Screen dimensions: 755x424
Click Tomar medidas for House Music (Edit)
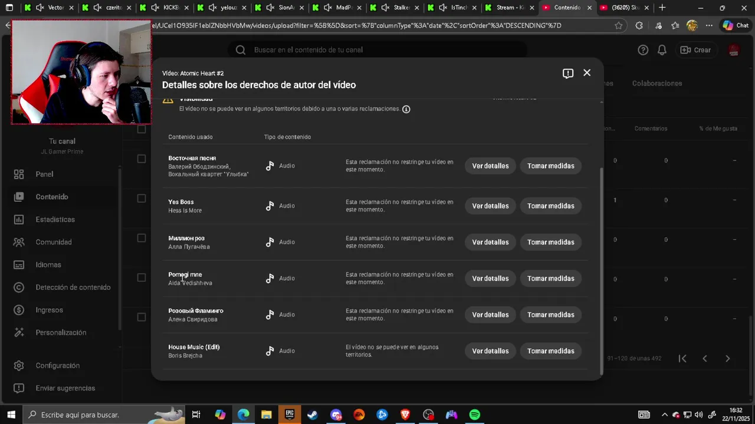[551, 351]
